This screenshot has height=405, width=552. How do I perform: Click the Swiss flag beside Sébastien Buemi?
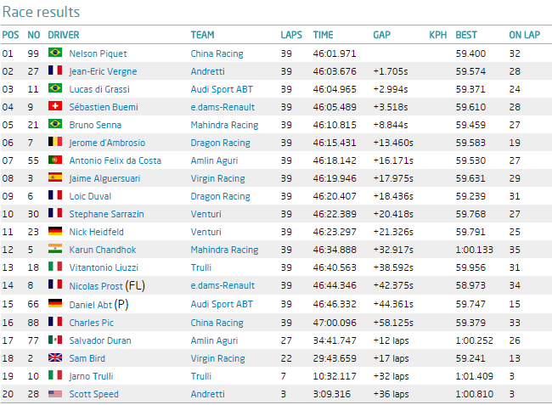(x=55, y=107)
